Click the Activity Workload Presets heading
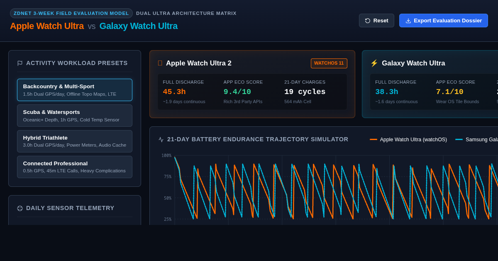Viewport: 498px width, 261px height. tap(77, 63)
